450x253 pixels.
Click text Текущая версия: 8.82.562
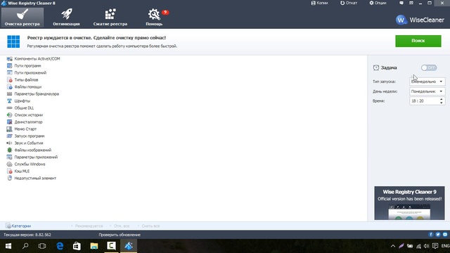coord(27,235)
